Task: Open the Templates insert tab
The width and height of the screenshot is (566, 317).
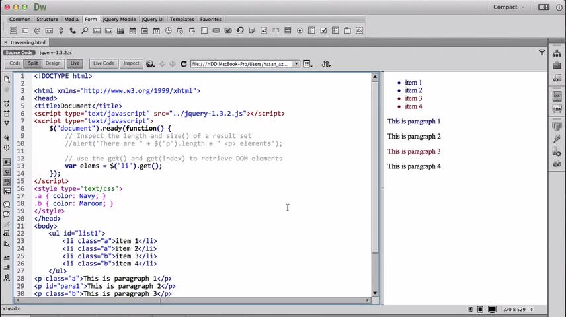Action: [182, 19]
